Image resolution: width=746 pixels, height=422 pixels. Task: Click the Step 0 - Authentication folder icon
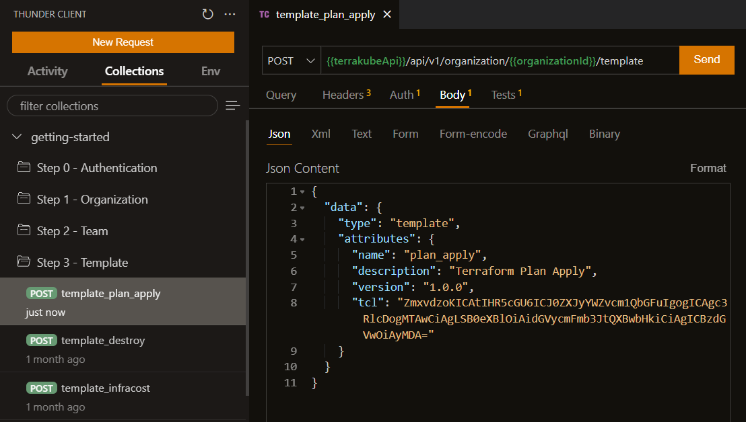(24, 168)
